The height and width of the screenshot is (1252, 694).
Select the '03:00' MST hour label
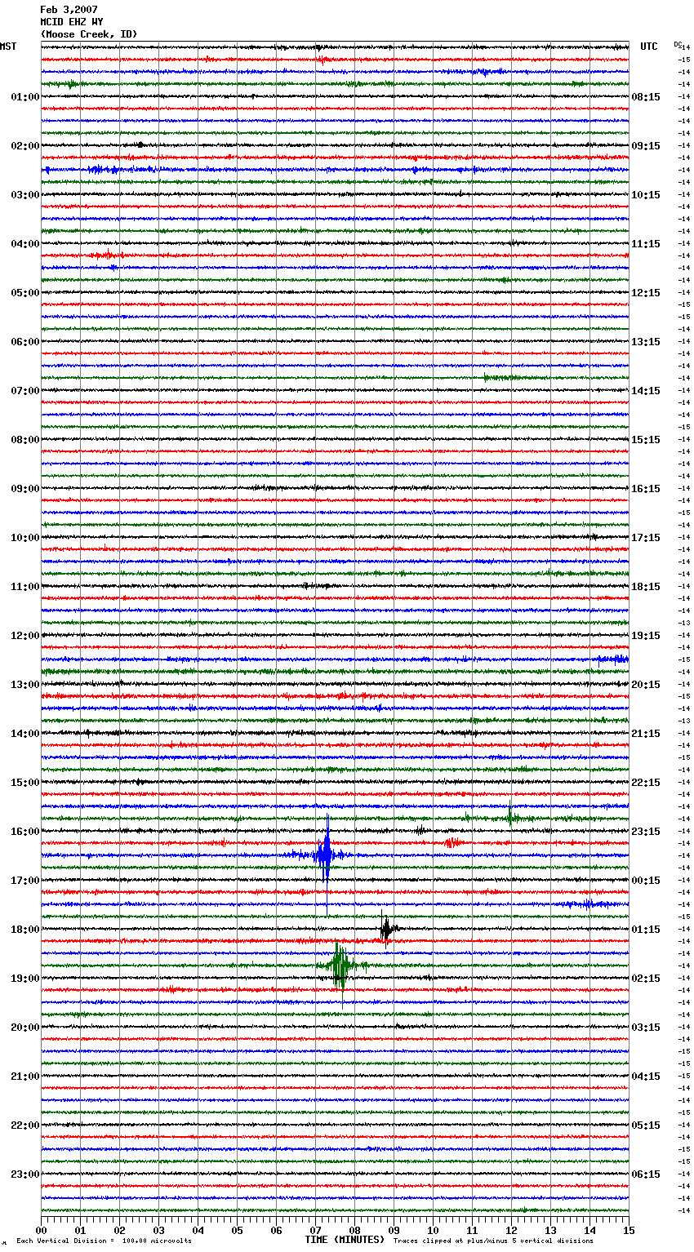point(25,195)
